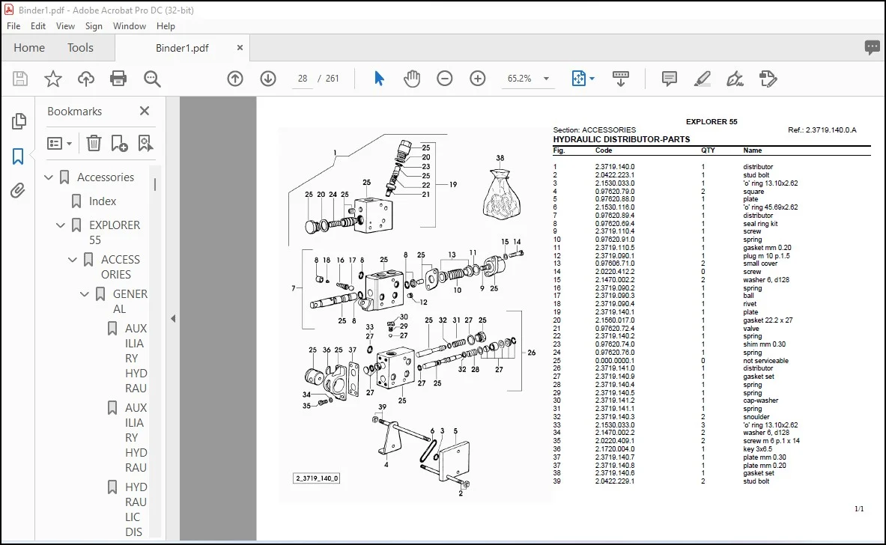Close the Bookmarks panel
The width and height of the screenshot is (886, 545).
(145, 111)
